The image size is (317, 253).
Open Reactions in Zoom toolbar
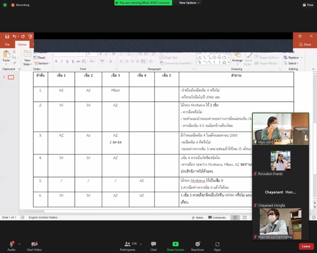click(x=198, y=246)
